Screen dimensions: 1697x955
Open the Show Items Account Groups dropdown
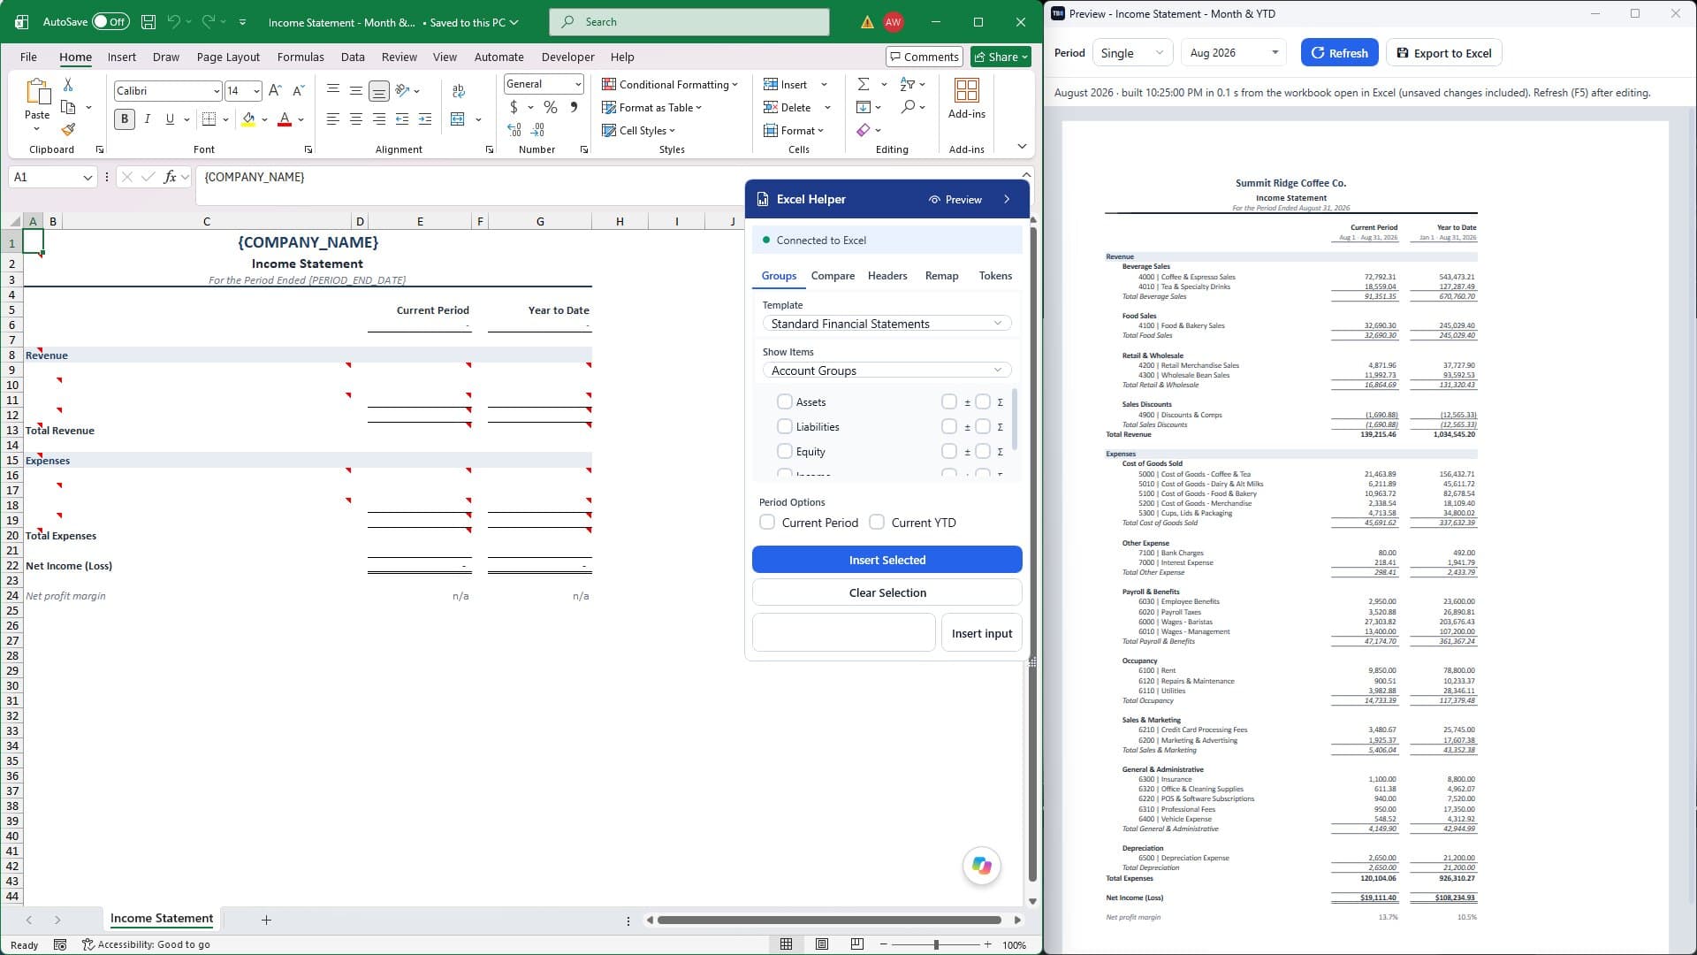(887, 371)
